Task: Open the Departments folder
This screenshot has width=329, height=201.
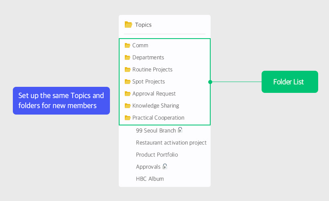Action: 148,57
